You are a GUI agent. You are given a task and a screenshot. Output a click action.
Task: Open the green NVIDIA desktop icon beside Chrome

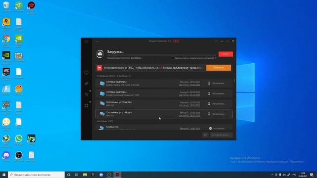pyautogui.click(x=19, y=41)
